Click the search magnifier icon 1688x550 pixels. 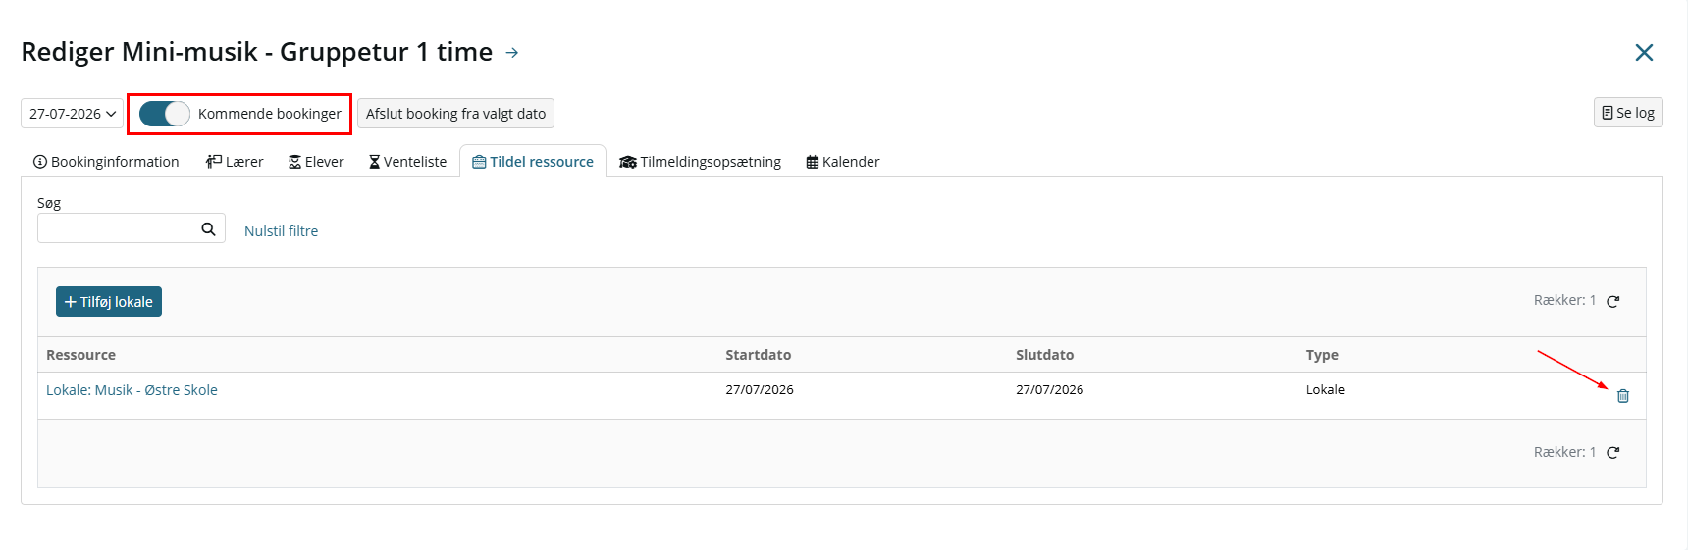[x=208, y=229]
